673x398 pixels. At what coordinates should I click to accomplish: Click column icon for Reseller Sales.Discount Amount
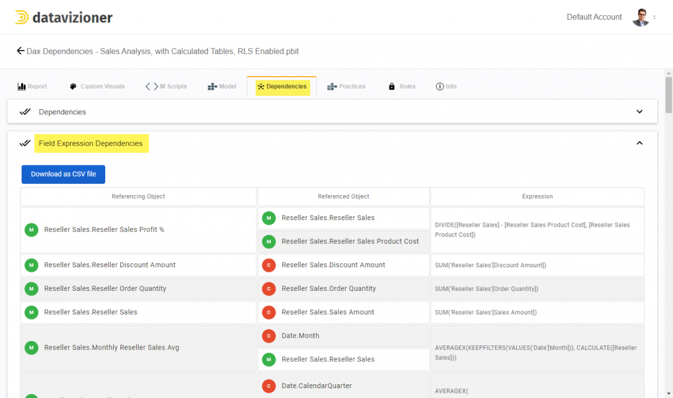269,265
